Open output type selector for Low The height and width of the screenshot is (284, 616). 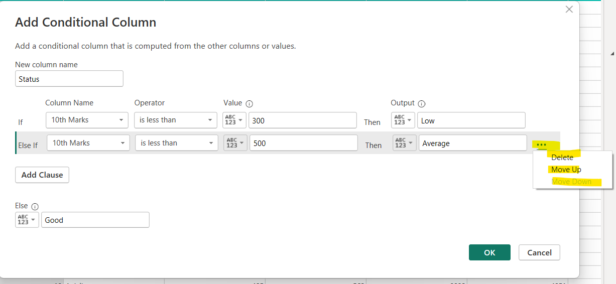403,120
